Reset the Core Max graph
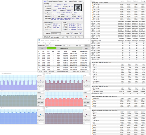 tap(88, 86)
